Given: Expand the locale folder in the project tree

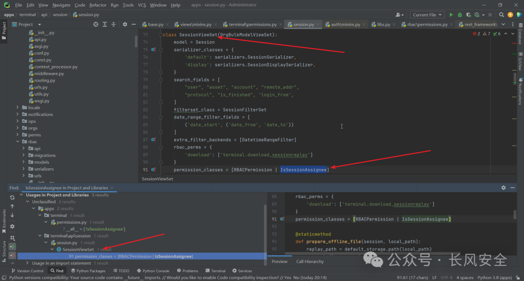Looking at the screenshot, I should pos(18,108).
